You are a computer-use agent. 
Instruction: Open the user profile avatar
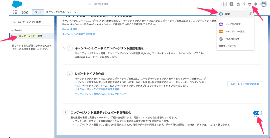[x=264, y=4]
